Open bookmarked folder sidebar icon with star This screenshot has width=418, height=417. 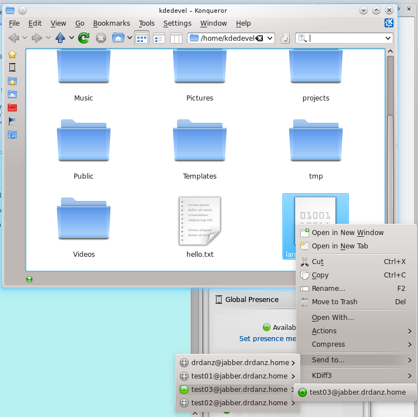[12, 81]
